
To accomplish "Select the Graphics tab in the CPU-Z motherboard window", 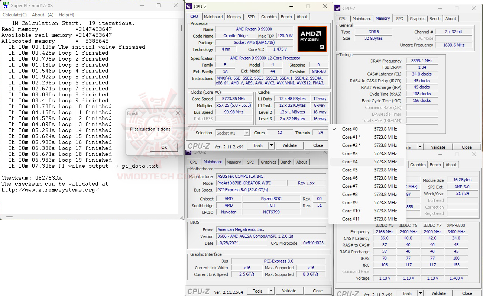I will point(269,162).
